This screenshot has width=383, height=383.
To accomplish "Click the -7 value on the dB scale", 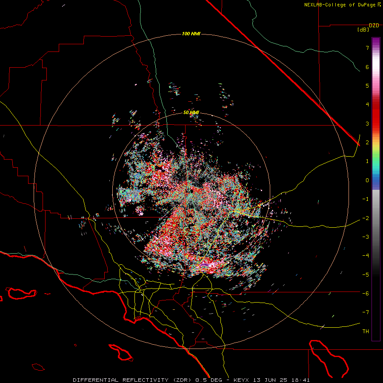I will pyautogui.click(x=366, y=312).
